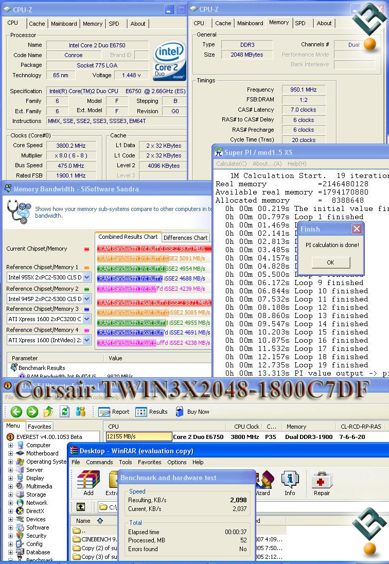Expand the Motherboard tree node
The width and height of the screenshot is (389, 564).
tap(10, 453)
